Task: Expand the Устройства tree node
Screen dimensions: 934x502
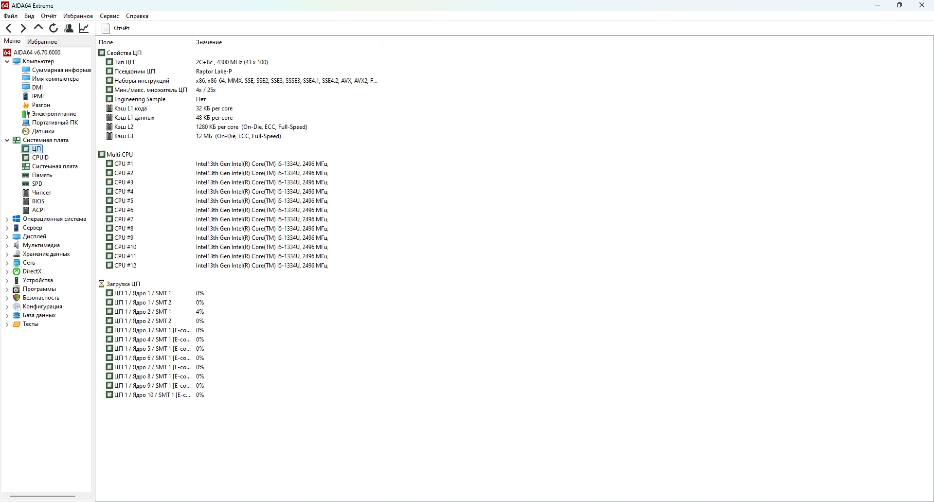Action: 7,280
